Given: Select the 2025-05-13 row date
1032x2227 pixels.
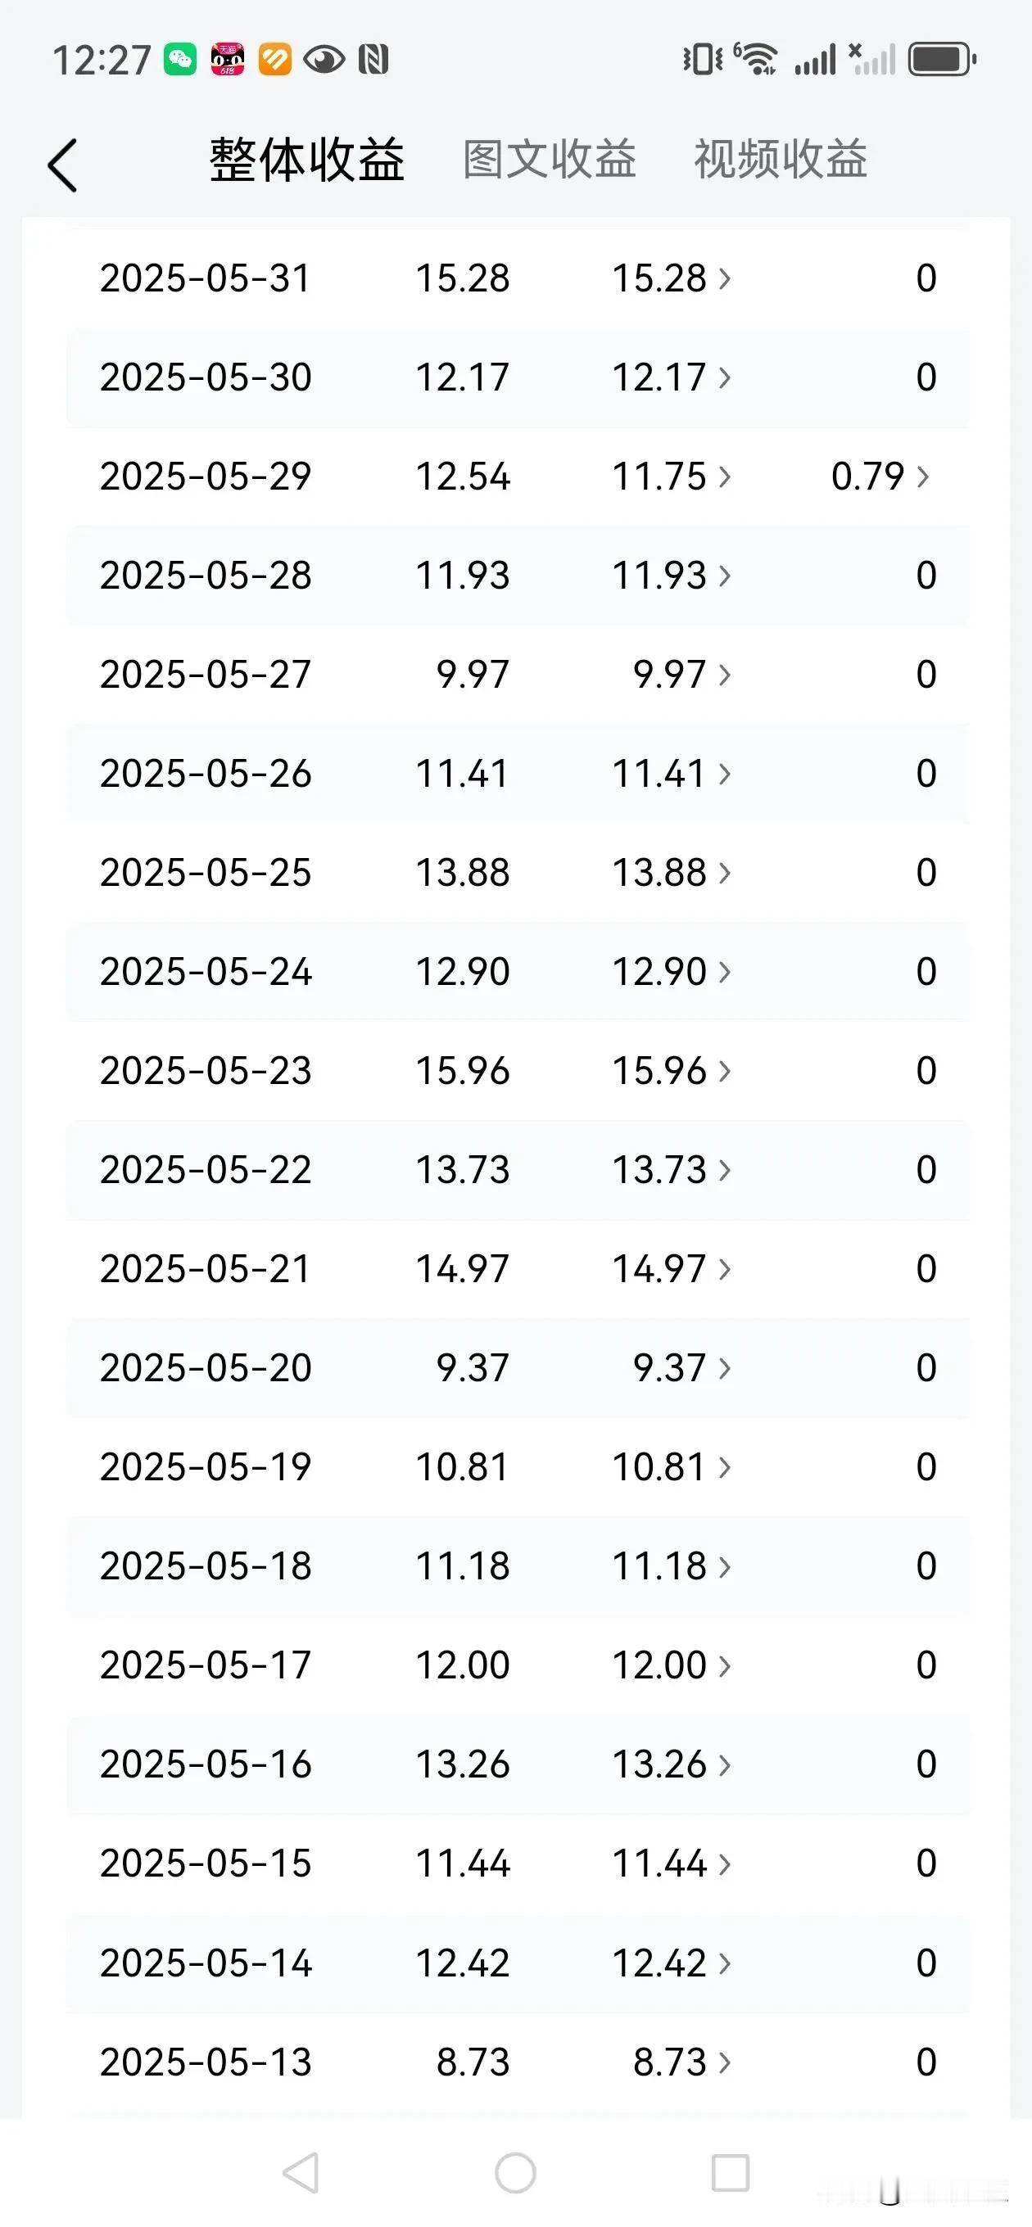Looking at the screenshot, I should click(206, 2062).
